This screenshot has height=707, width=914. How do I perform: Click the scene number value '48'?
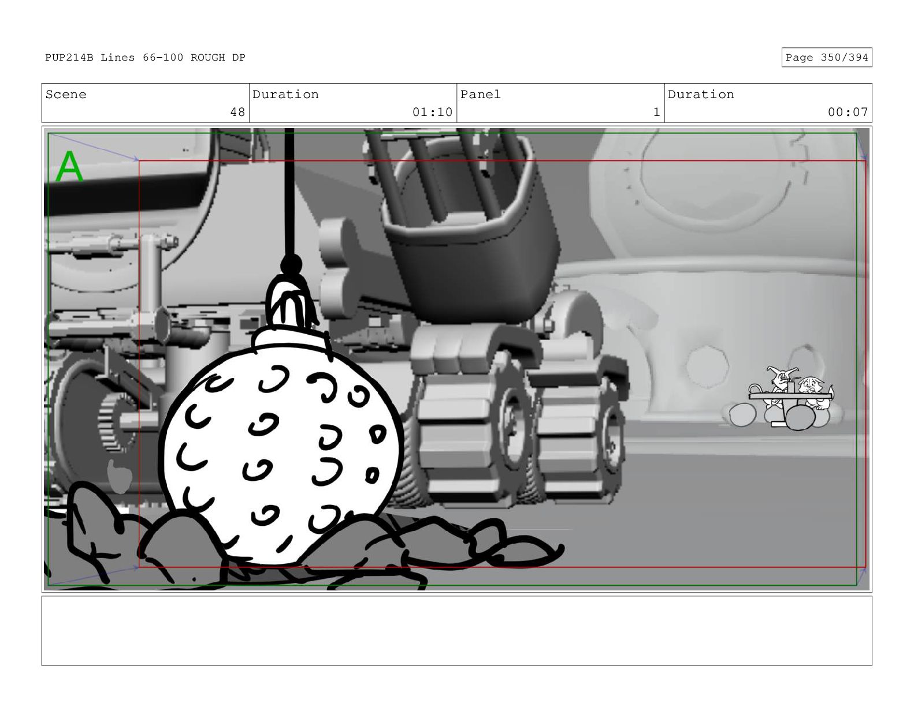coord(237,112)
